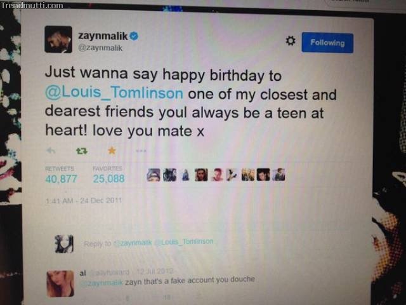Toggle the blue Following button
This screenshot has height=305, width=406.
click(x=327, y=43)
